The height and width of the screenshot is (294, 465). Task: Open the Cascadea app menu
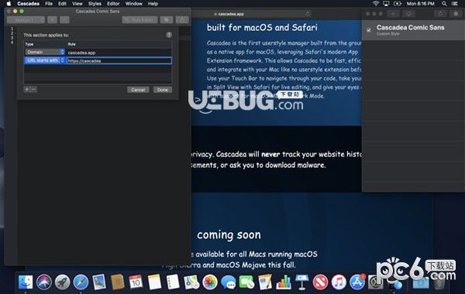[x=28, y=4]
